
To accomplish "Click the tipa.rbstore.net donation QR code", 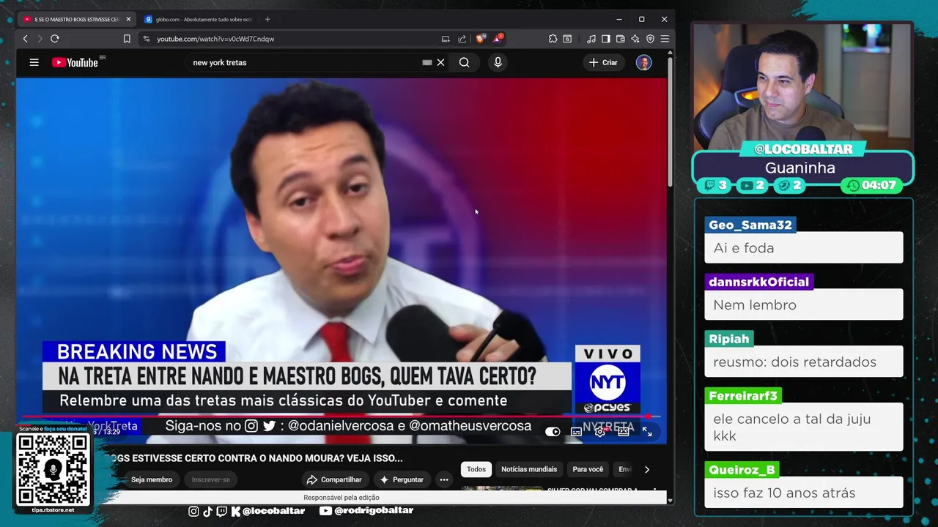I will 53,468.
